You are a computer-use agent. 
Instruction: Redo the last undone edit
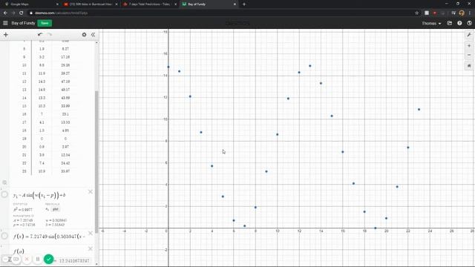pyautogui.click(x=50, y=35)
